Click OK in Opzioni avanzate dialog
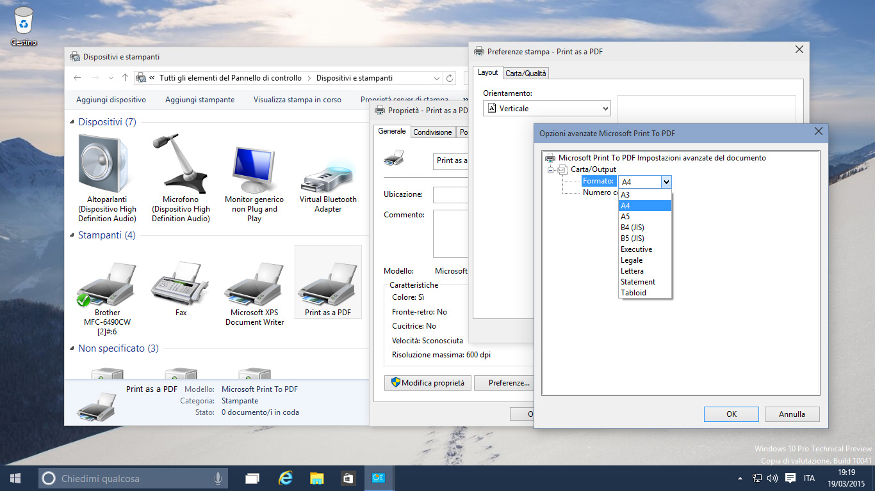 [x=731, y=414]
